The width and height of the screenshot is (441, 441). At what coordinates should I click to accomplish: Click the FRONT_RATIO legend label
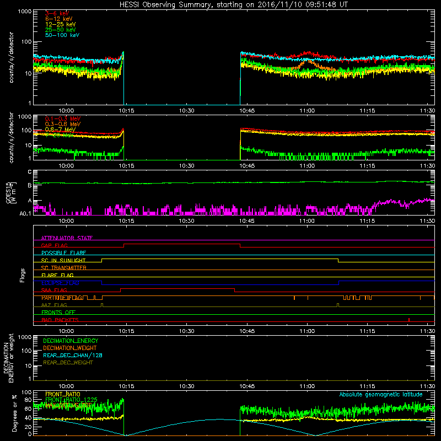tap(63, 394)
